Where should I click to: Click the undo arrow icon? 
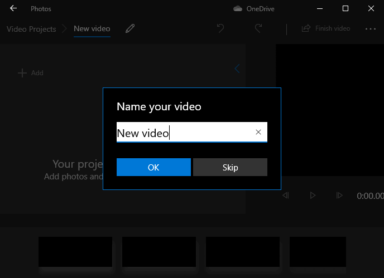pos(220,28)
